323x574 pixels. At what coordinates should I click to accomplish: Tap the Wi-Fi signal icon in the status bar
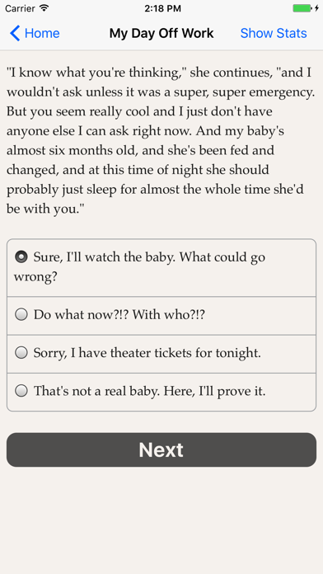tap(44, 8)
